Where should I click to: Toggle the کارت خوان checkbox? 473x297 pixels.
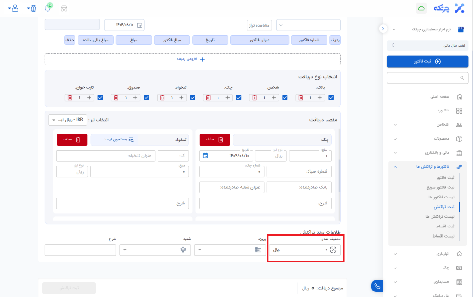tap(100, 98)
